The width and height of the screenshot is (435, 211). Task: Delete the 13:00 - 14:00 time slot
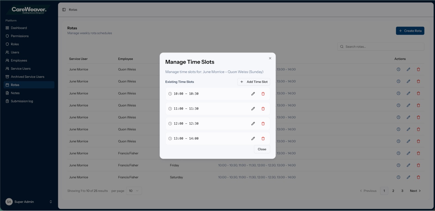263,139
